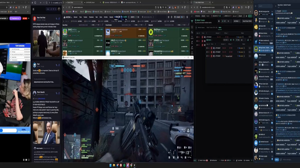Open File Explorer from the taskbar
Image resolution: width=300 pixels, height=168 pixels.
[x=114, y=165]
